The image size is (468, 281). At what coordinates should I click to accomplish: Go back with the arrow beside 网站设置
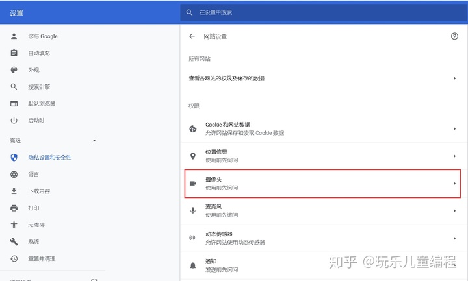coord(192,36)
